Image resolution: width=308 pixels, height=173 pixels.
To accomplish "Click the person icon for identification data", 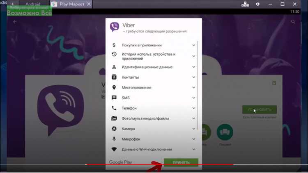I will click(114, 67).
